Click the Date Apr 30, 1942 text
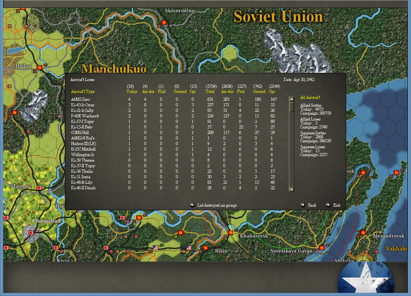 299,79
